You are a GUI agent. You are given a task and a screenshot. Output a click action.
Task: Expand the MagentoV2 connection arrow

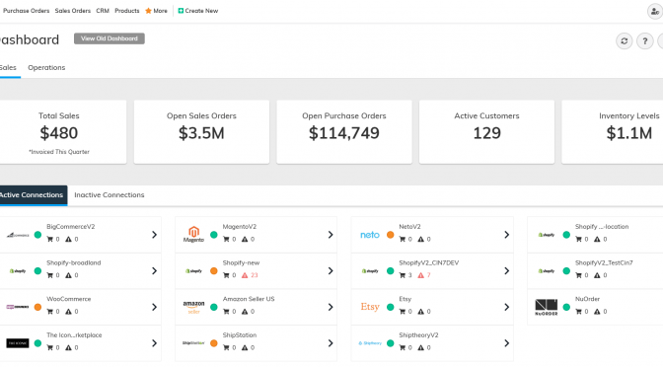coord(331,235)
